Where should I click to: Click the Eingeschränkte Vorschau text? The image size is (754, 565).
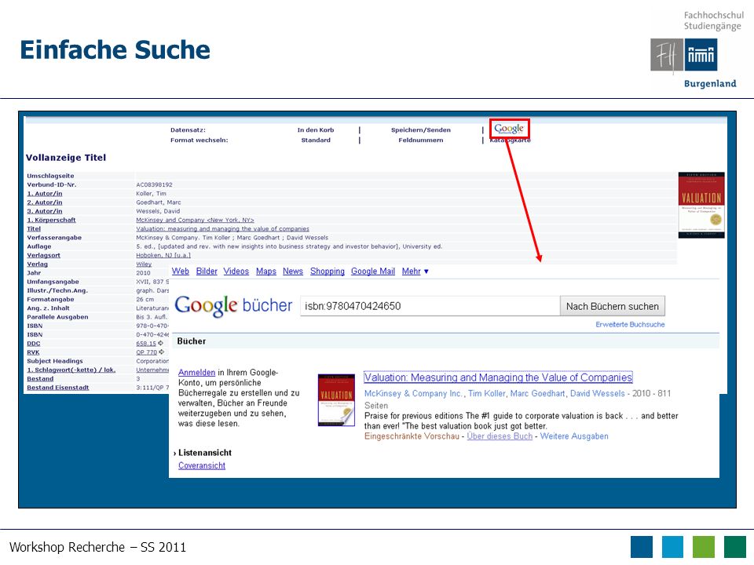point(412,436)
